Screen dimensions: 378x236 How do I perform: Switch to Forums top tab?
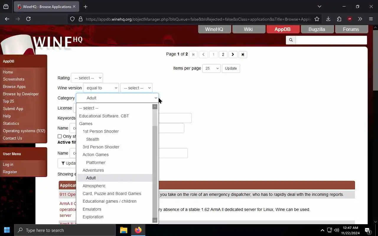tap(351, 29)
